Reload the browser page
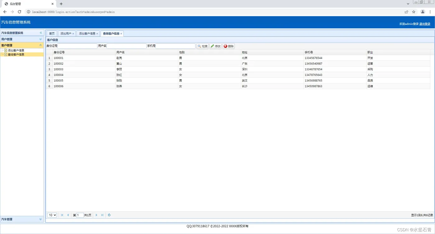 (19, 12)
